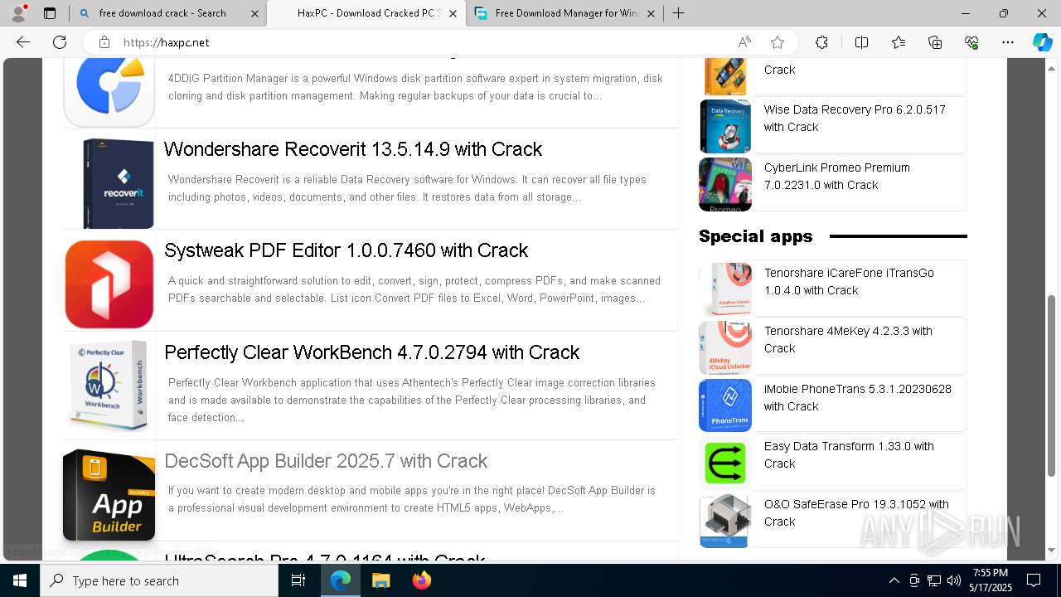The image size is (1061, 597).
Task: Open 'DecSoft App Builder 2025.7 with Crack' title
Action: pyautogui.click(x=326, y=461)
